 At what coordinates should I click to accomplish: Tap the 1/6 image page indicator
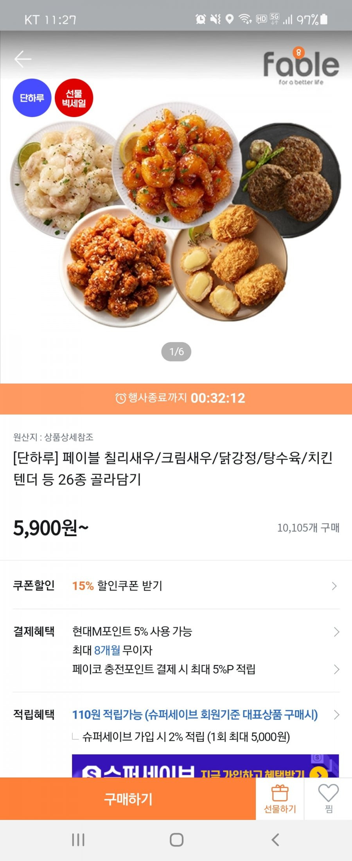click(176, 352)
